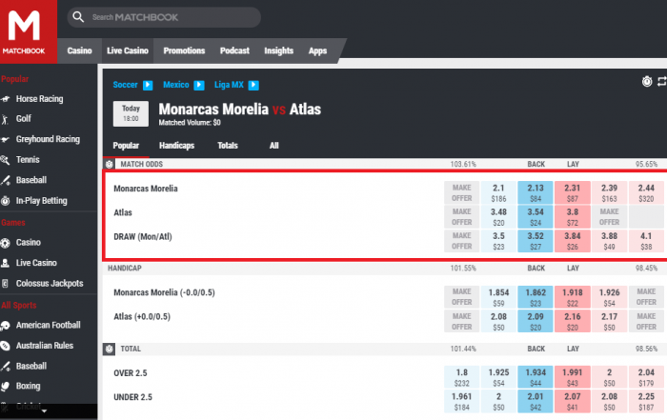
Task: Click the Casino chip icon in sidebar
Action: [5, 243]
